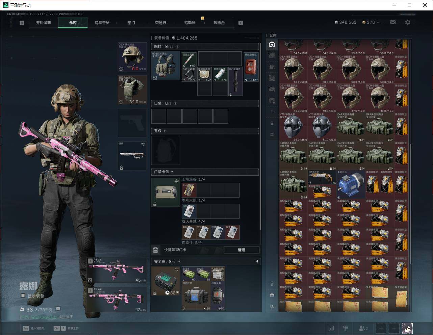Click the swap icon on the melee knife slot
The width and height of the screenshot is (433, 335).
(x=143, y=144)
